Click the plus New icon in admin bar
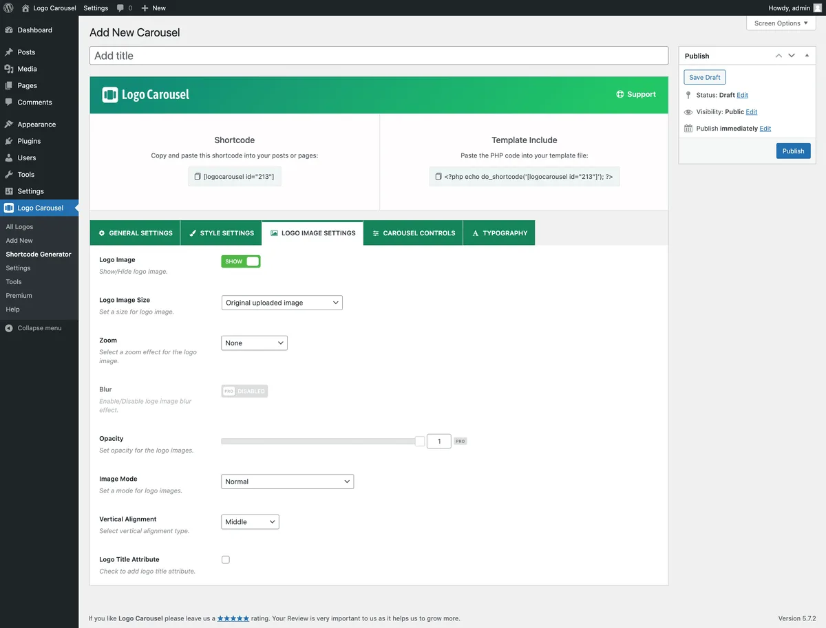The image size is (826, 628). [x=145, y=8]
